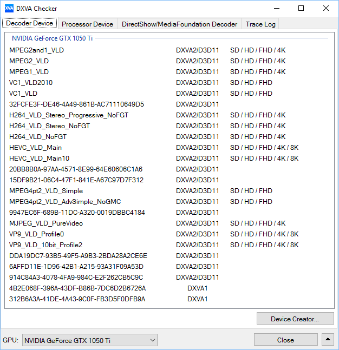Screen dimensions: 339x350
Task: Select the VP9_VLD_10bit_Profile2 entry
Action: (45, 245)
